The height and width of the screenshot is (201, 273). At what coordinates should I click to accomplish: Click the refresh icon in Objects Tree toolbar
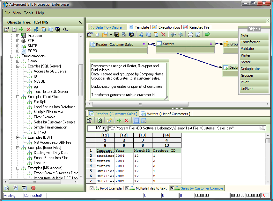click(14, 29)
